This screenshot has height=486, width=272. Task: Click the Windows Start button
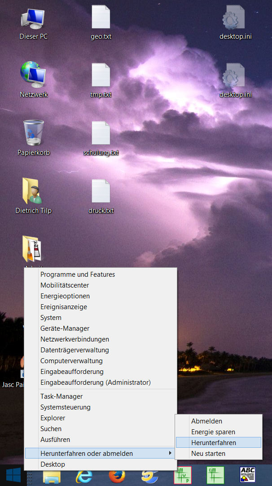(x=13, y=475)
